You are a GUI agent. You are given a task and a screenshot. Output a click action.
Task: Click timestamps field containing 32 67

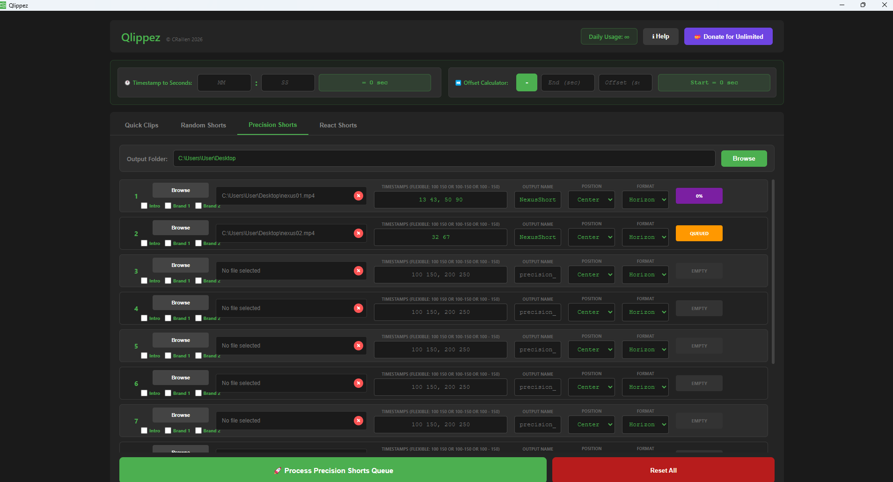[x=440, y=237]
